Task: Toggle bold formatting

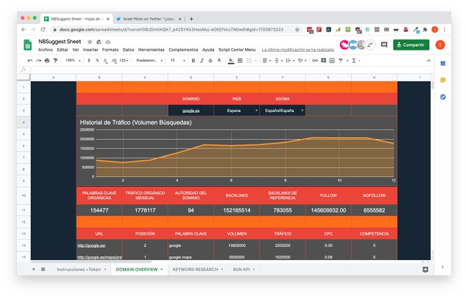Action: 193,61
